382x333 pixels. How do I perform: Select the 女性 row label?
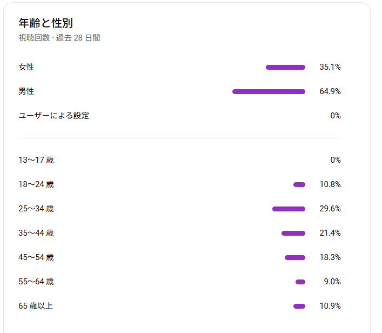(26, 67)
